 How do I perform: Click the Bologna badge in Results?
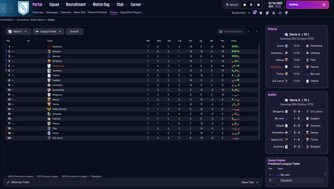click(307, 147)
